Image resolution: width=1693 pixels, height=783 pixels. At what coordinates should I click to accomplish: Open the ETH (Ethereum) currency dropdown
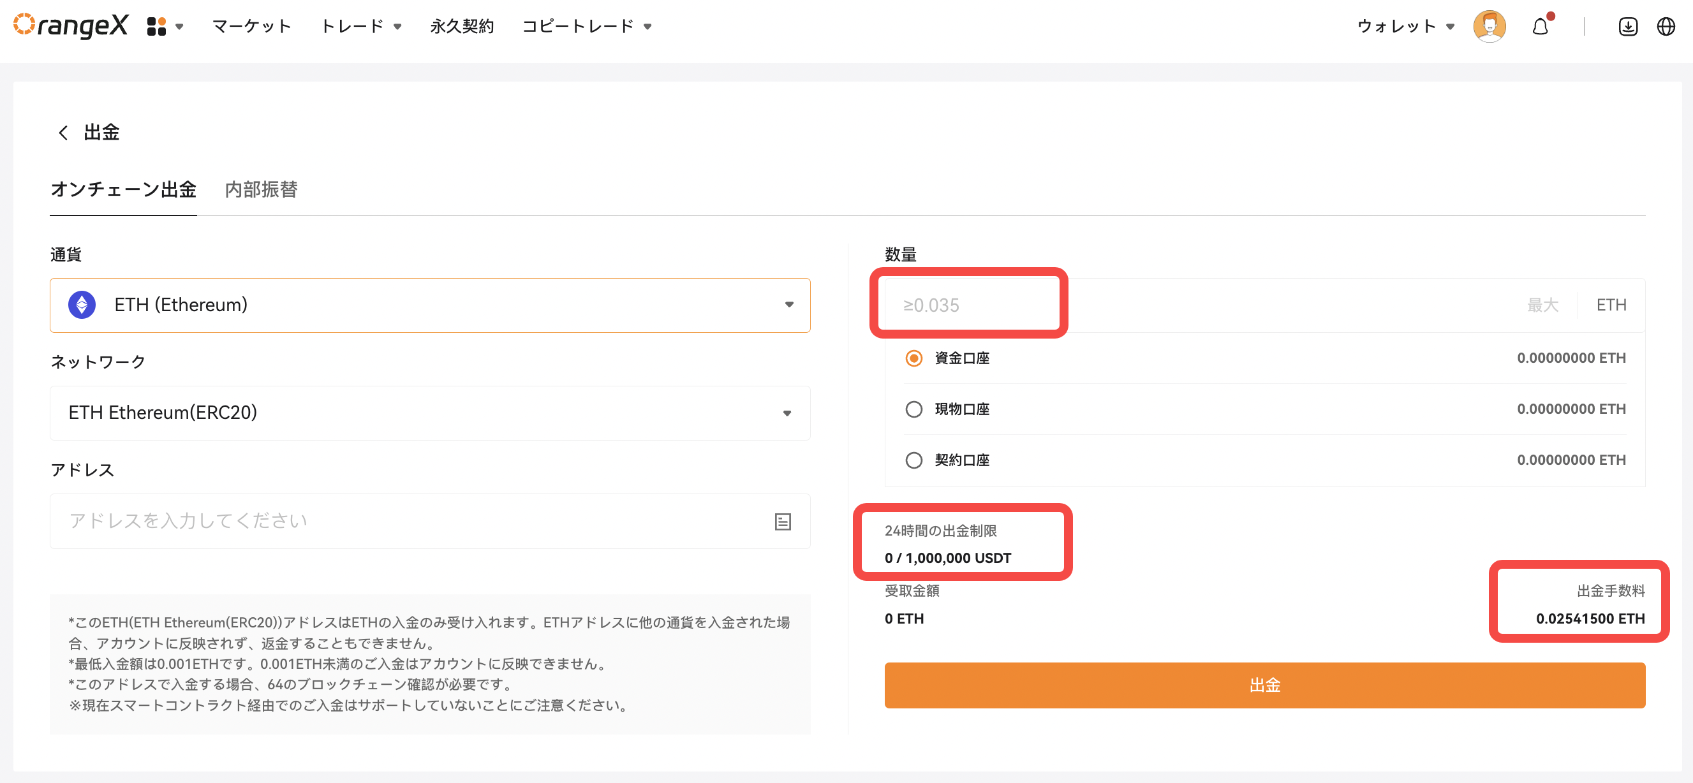[x=430, y=305]
